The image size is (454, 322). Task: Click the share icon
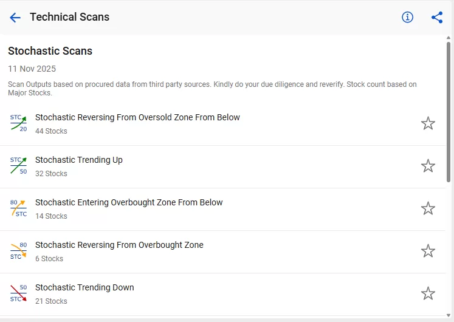437,17
